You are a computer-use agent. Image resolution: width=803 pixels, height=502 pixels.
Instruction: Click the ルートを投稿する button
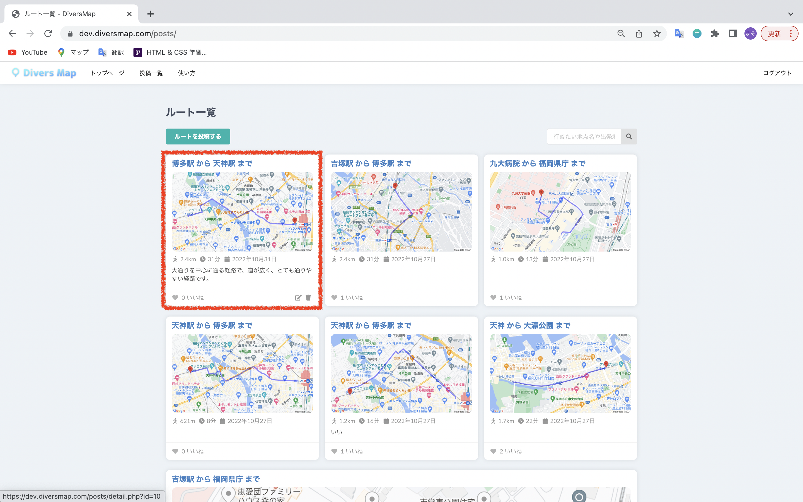click(198, 136)
